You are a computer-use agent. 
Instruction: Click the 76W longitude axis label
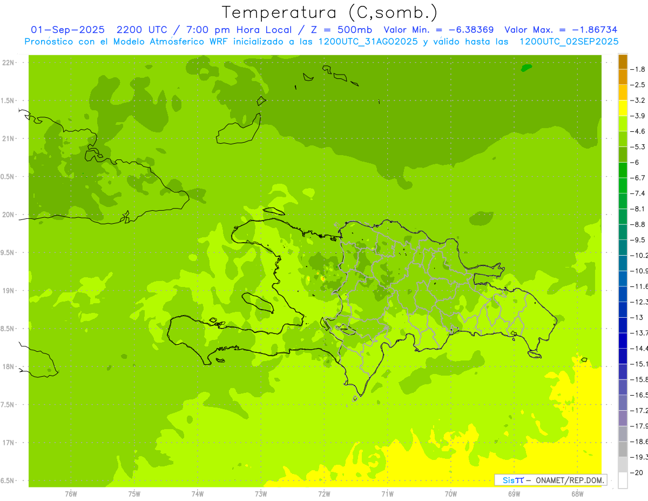point(71,493)
